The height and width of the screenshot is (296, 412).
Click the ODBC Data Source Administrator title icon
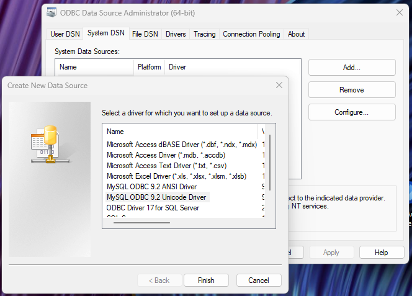[52, 12]
